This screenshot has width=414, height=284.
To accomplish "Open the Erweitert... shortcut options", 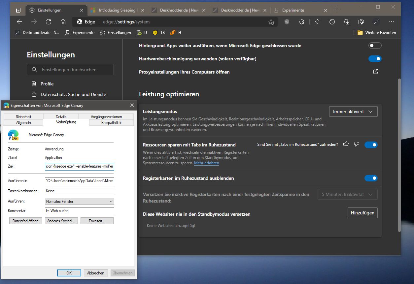I will pyautogui.click(x=97, y=221).
